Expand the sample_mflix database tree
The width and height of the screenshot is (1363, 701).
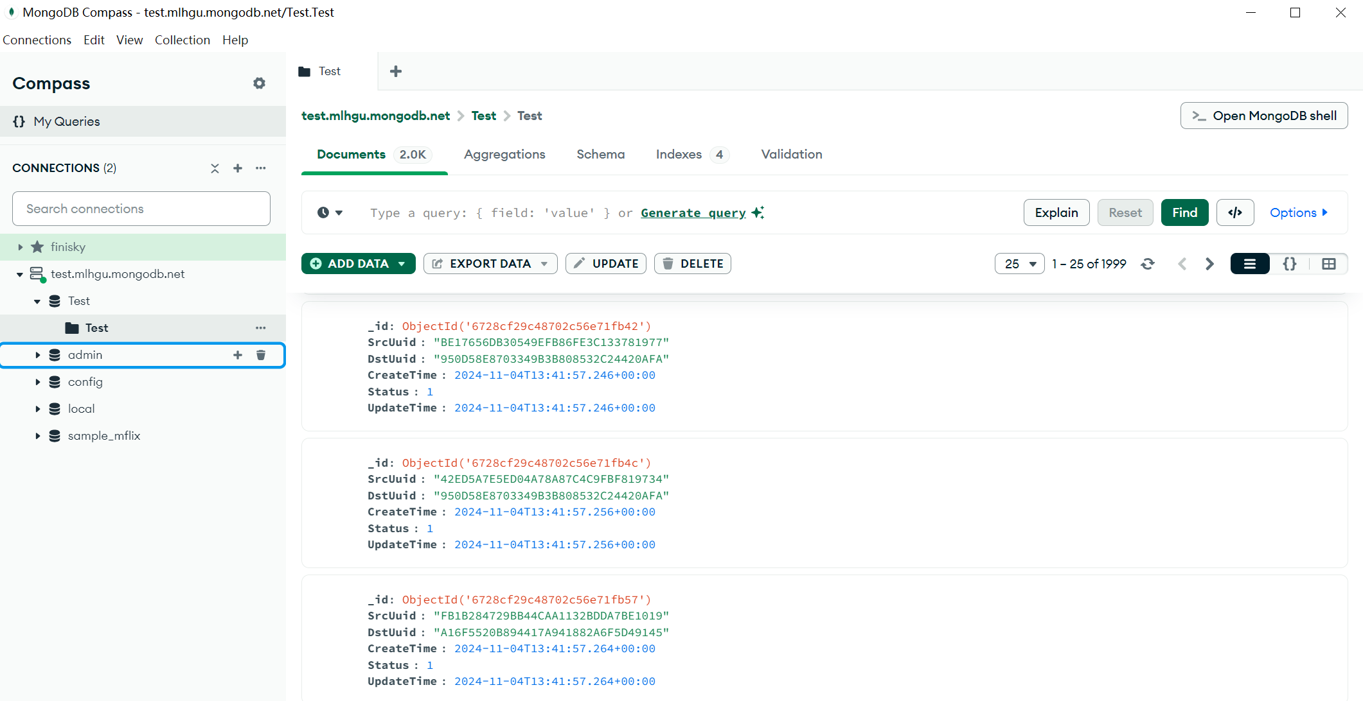(x=37, y=436)
